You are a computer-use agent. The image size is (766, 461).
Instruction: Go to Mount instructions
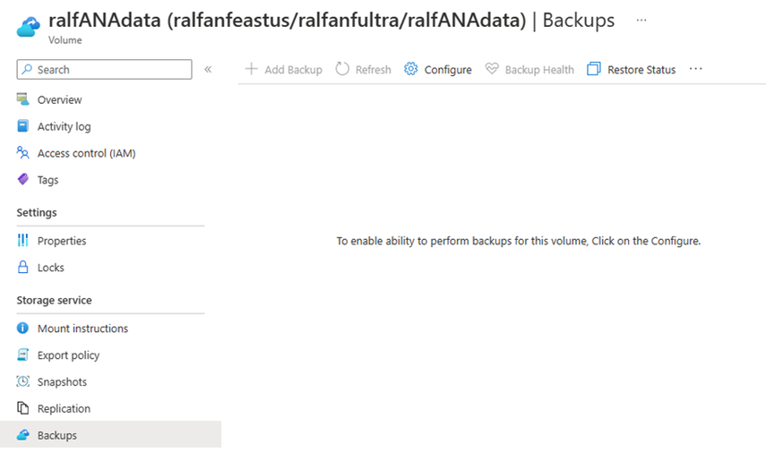coord(82,329)
